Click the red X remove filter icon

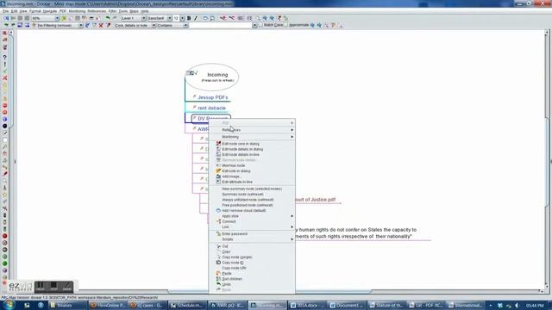pos(101,25)
